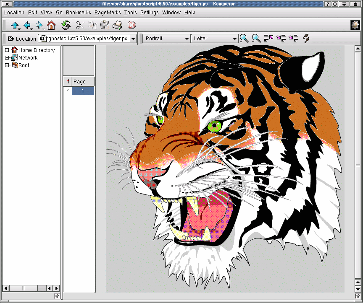The height and width of the screenshot is (303, 363).
Task: Expand the Home Directory tree node
Action: point(7,50)
